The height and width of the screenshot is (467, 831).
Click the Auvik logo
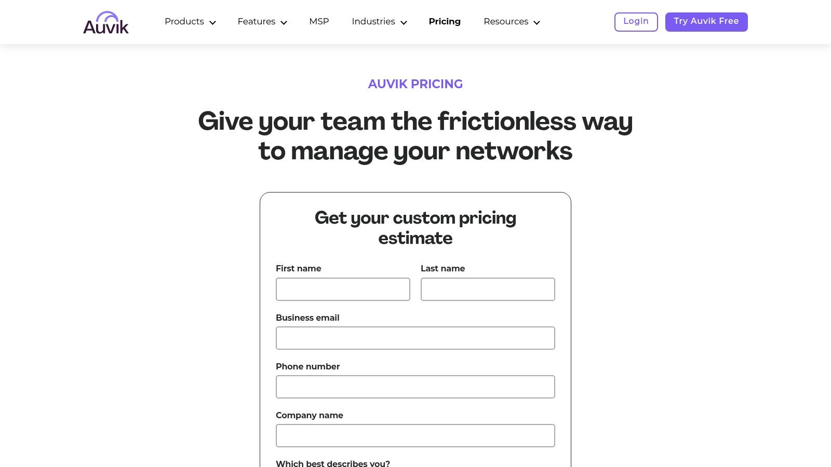coord(106,23)
